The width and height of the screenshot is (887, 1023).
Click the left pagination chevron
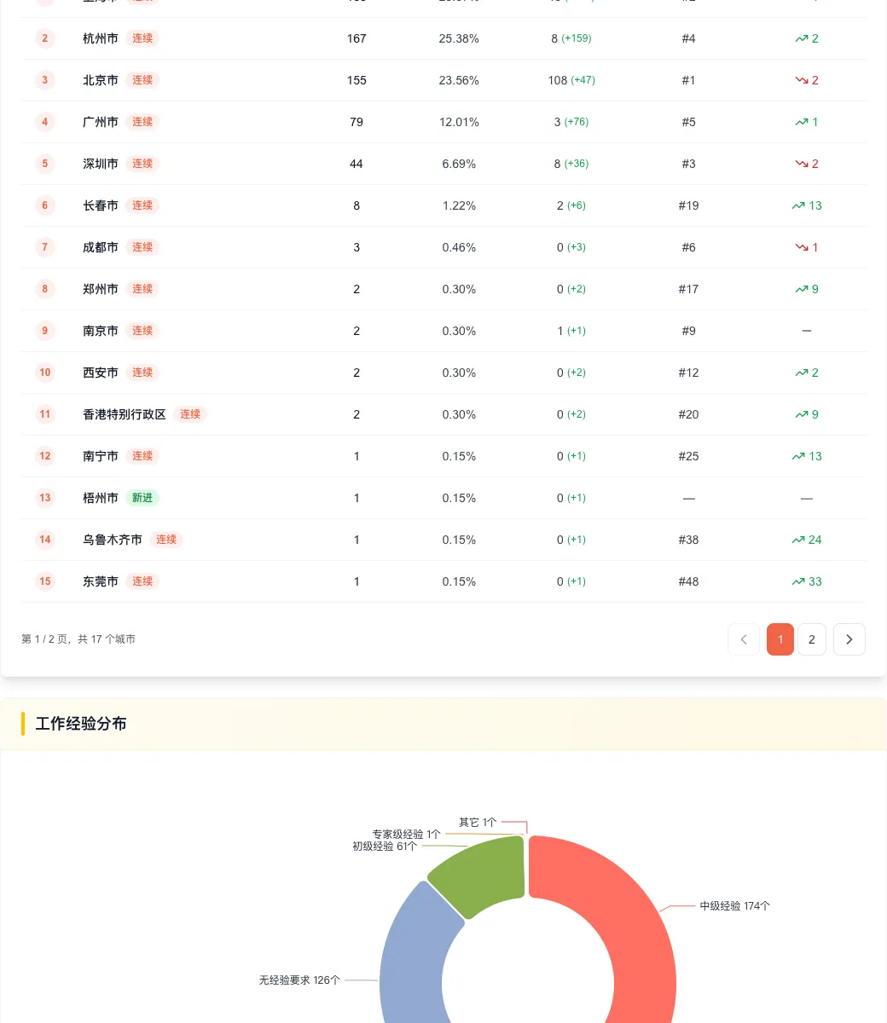pyautogui.click(x=744, y=639)
